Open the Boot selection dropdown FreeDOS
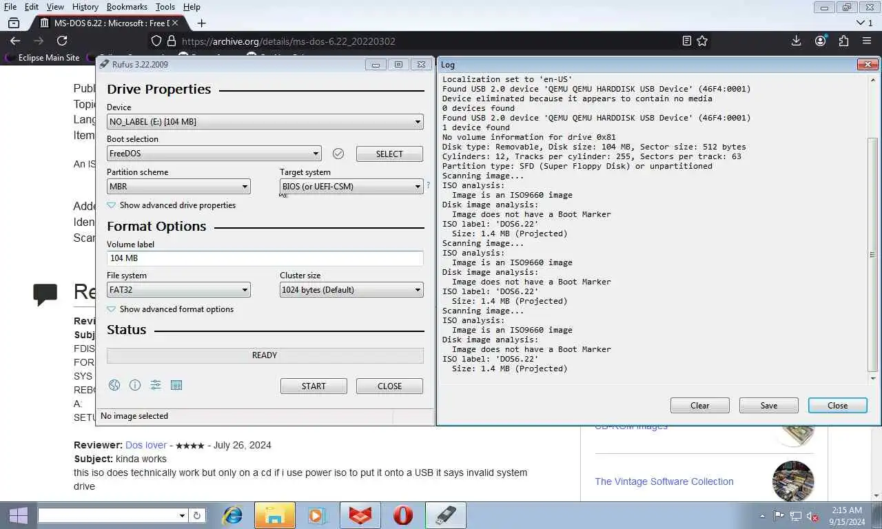The width and height of the screenshot is (882, 529). (x=214, y=154)
